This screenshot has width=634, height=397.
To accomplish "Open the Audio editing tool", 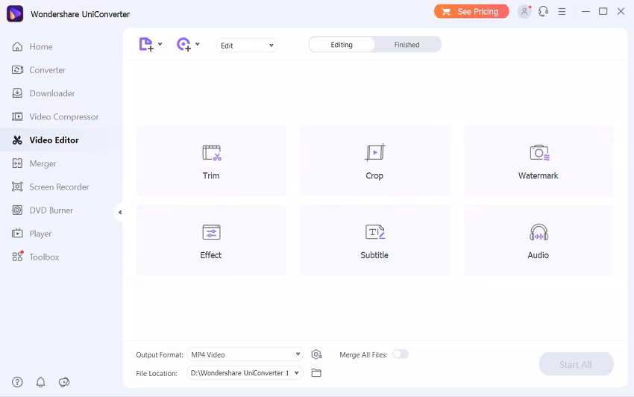I will pos(539,240).
